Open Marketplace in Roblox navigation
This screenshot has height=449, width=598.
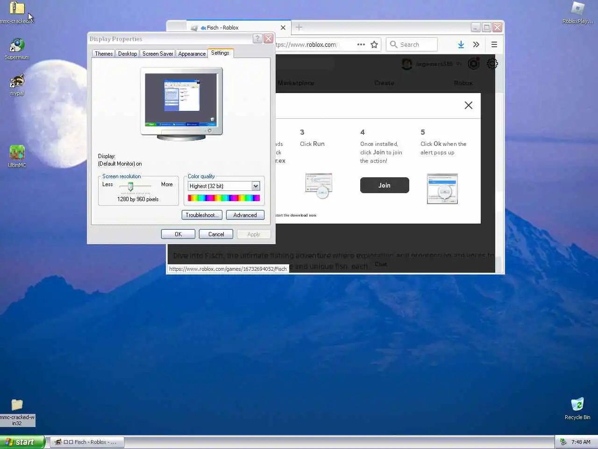click(x=296, y=83)
